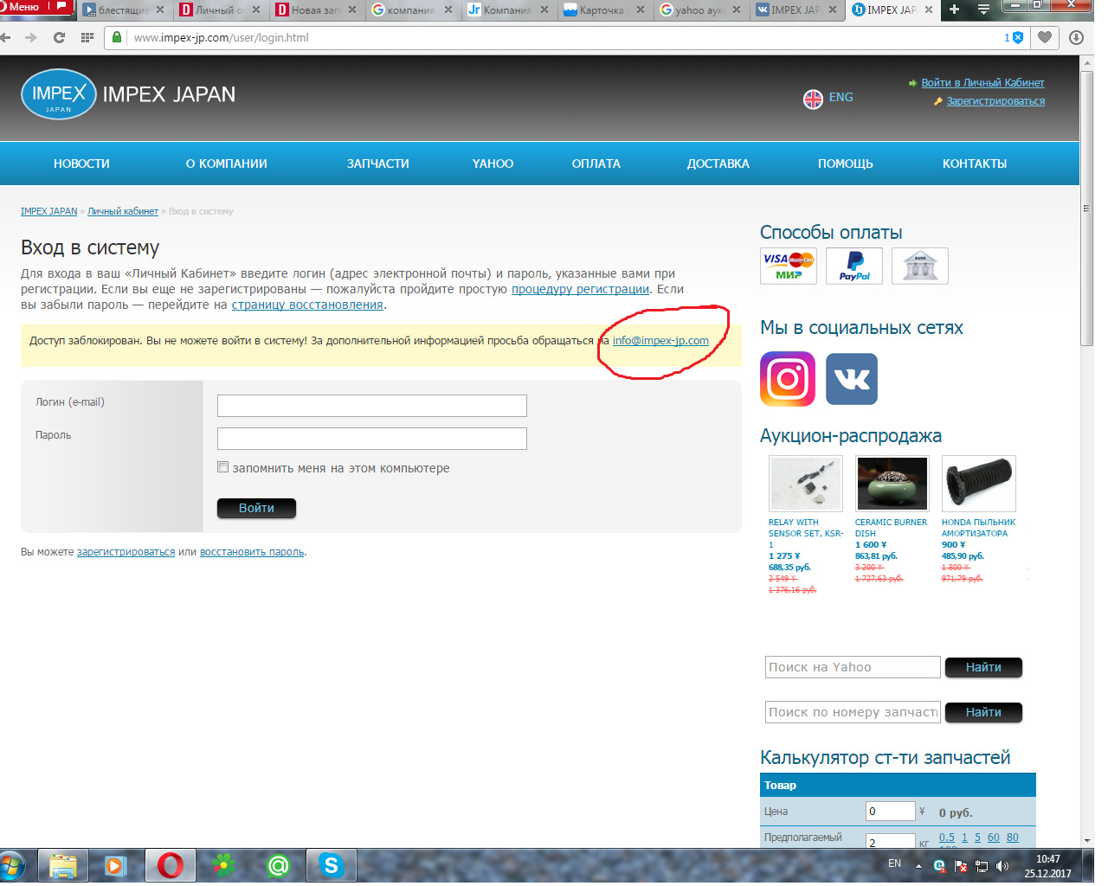Follow 'страницу восстановления' link

pyautogui.click(x=307, y=305)
